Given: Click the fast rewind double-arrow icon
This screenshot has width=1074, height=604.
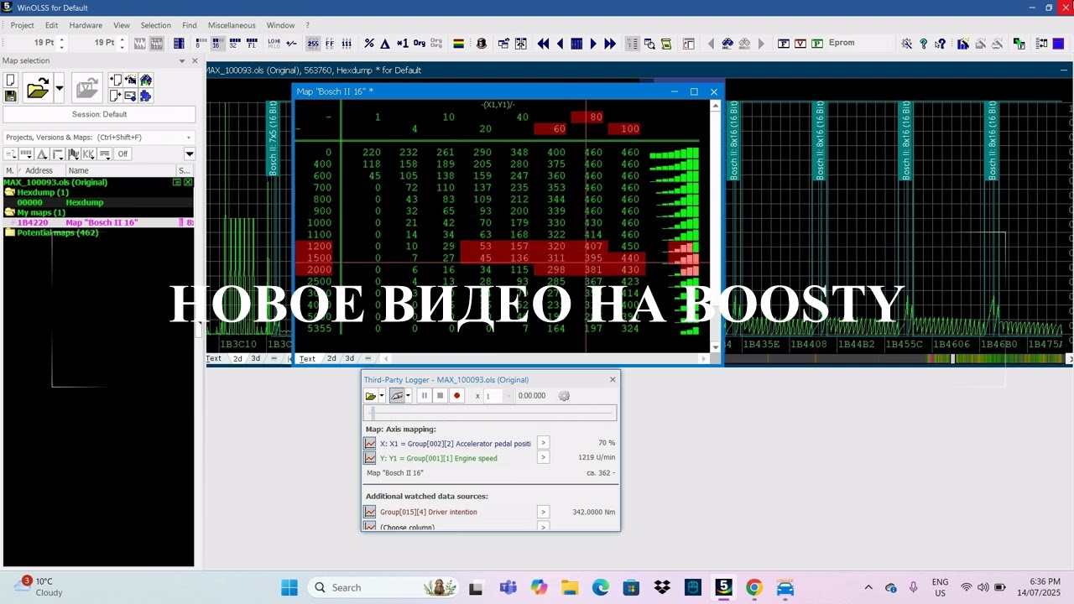Looking at the screenshot, I should pyautogui.click(x=543, y=44).
